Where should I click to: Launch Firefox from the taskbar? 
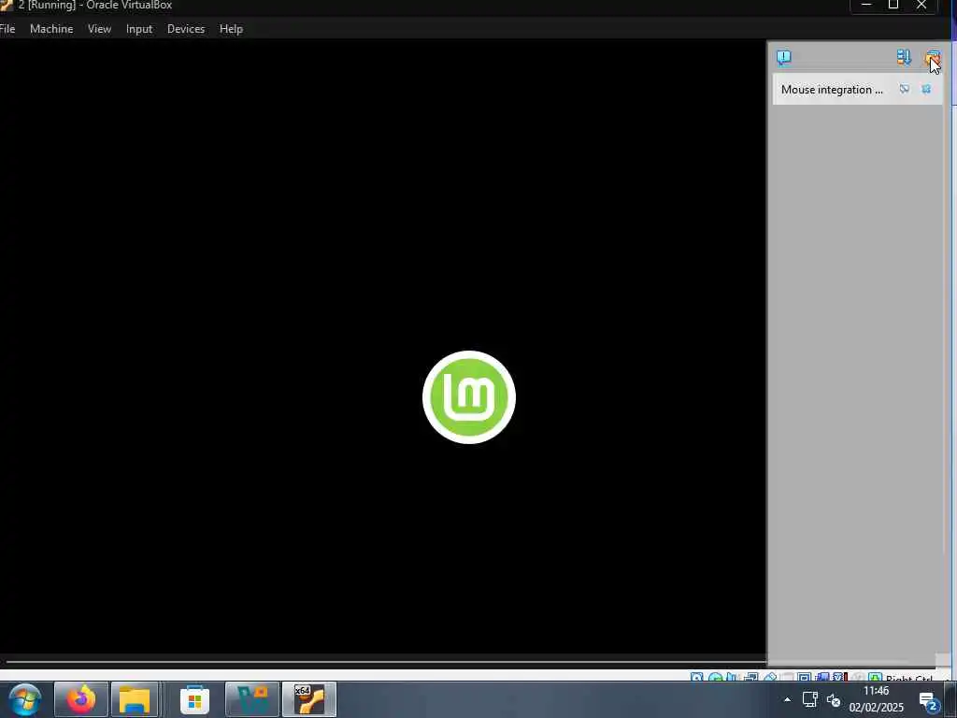tap(81, 699)
